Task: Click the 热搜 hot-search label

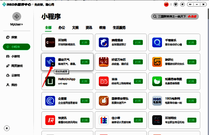Action: [192, 16]
